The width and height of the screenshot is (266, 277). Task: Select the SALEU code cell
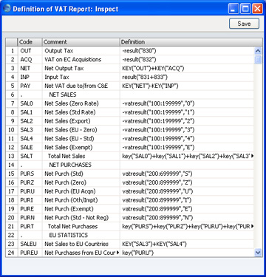30,244
